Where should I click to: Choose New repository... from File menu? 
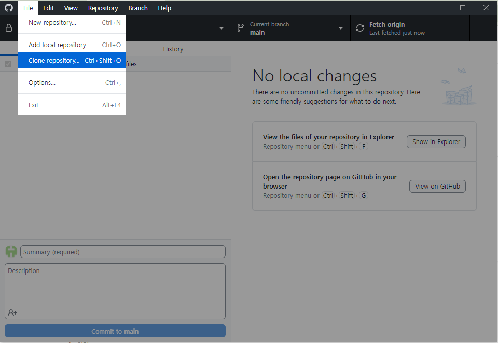72,22
